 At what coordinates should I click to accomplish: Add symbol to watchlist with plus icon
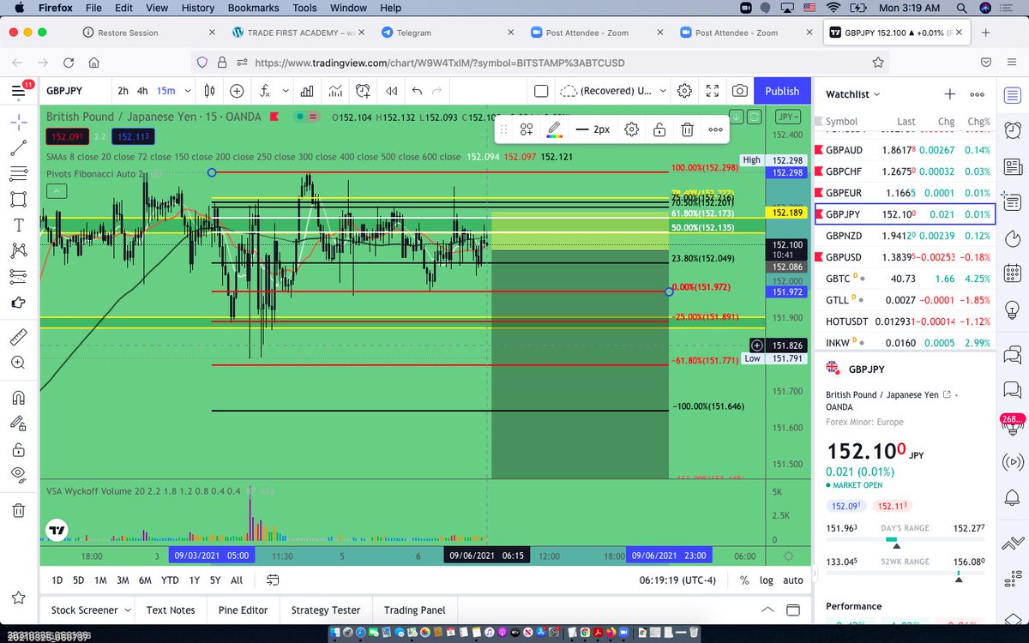[x=949, y=94]
